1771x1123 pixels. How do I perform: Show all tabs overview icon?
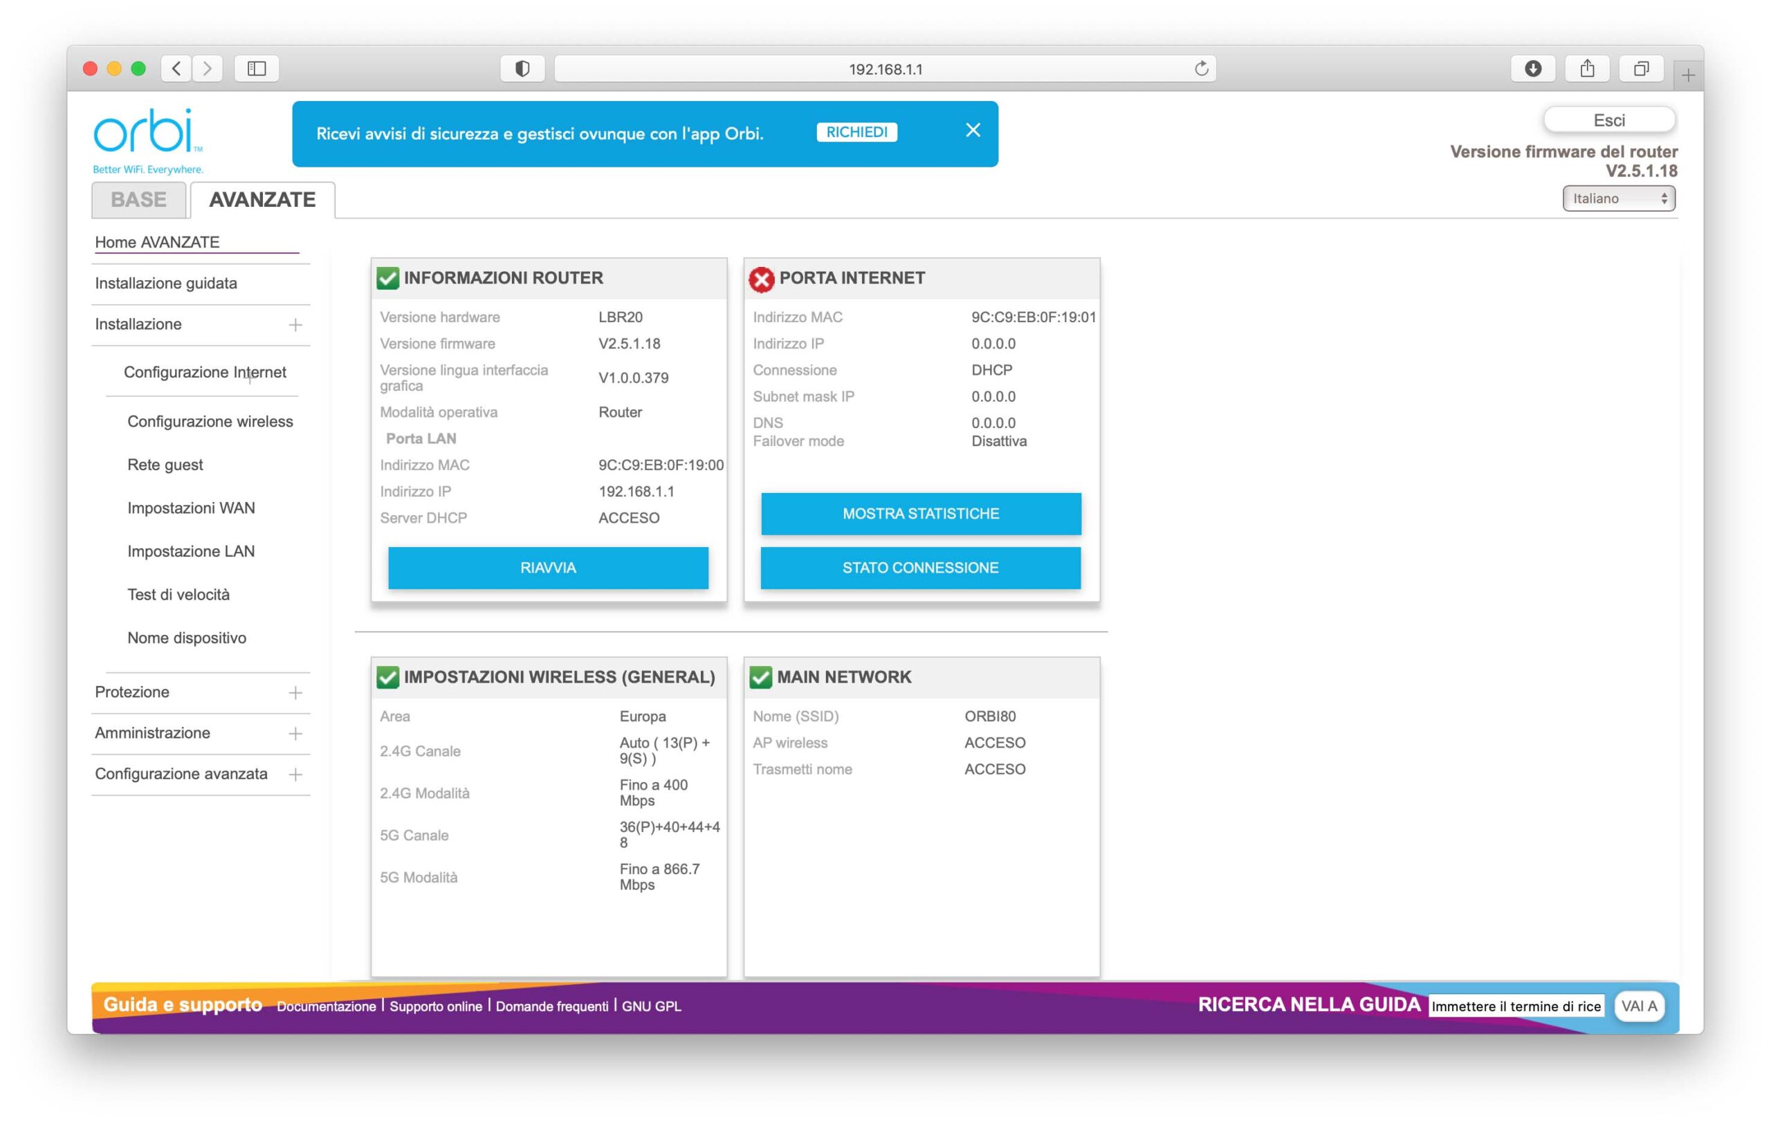click(x=1641, y=68)
